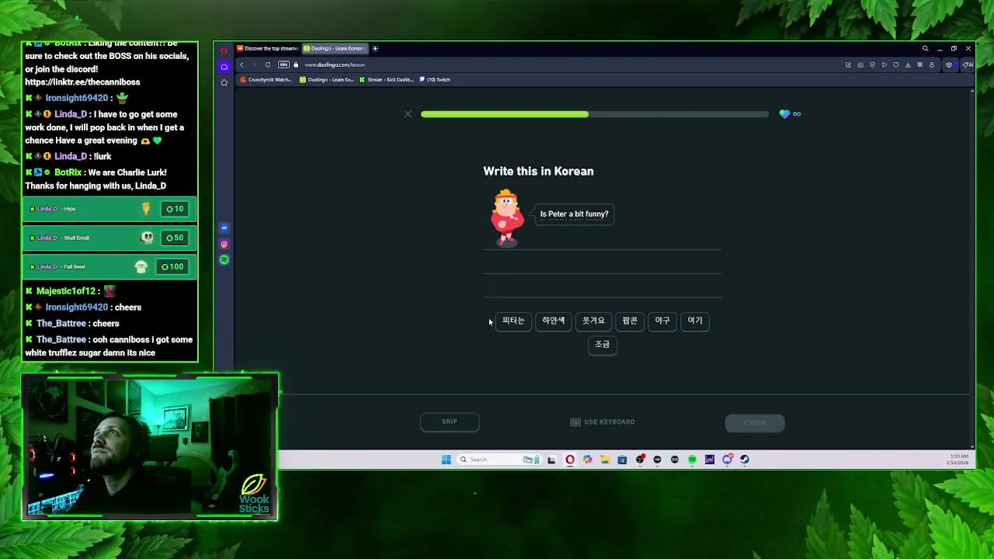Click the CHECK button

(x=755, y=422)
